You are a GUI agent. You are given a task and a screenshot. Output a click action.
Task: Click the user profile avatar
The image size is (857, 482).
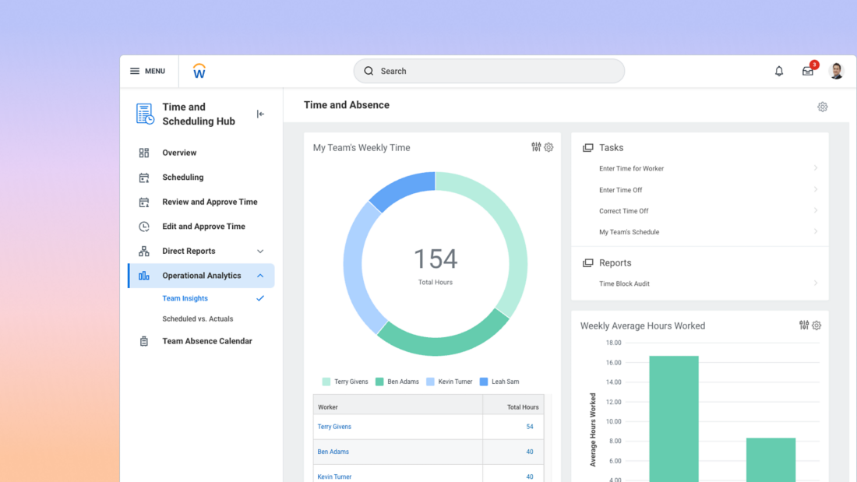[x=837, y=71]
